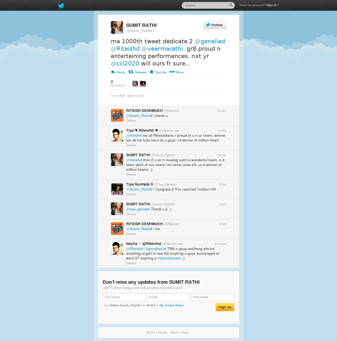Open the 10:14 AM - Mar 9, 2013 timestamp
Screen dimensions: 337x341
tap(127, 96)
